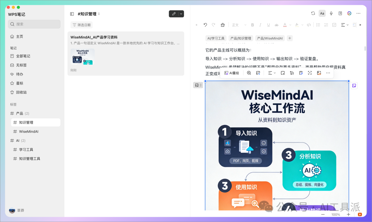Screen dimensions: 372x222
Task: Click the zoom in plus at bottom
Action: pos(348,214)
